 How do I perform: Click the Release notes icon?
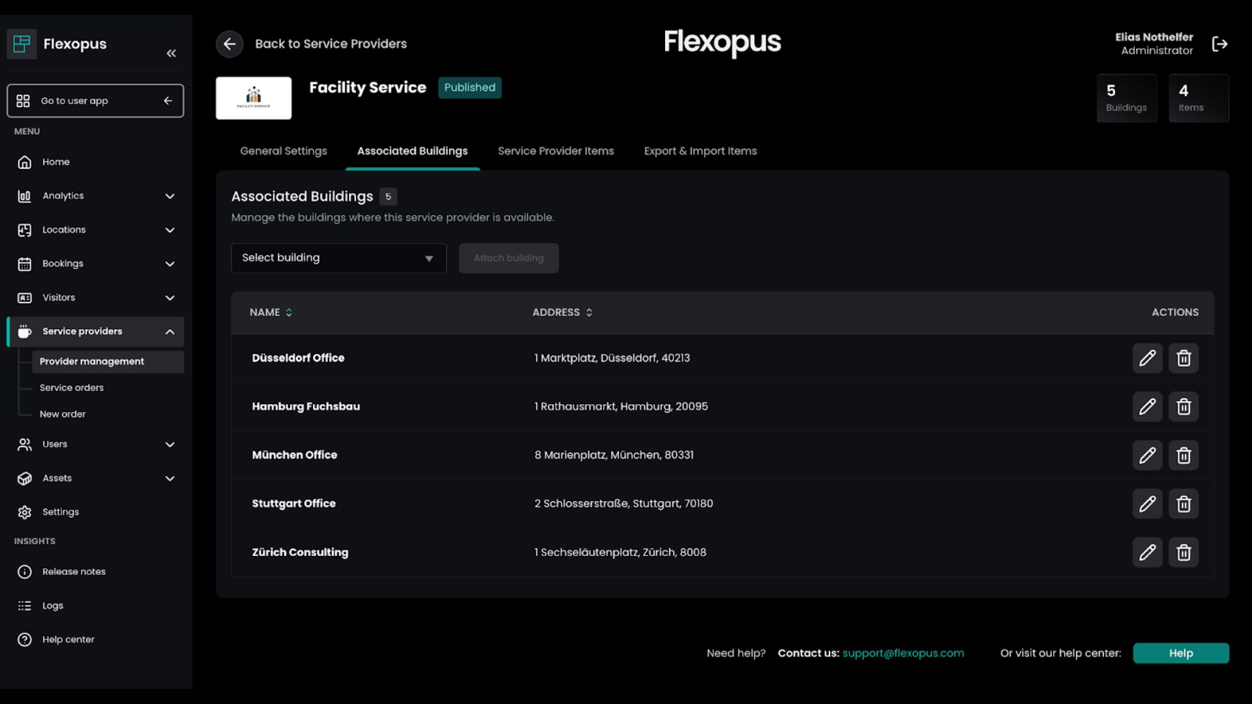pos(25,572)
